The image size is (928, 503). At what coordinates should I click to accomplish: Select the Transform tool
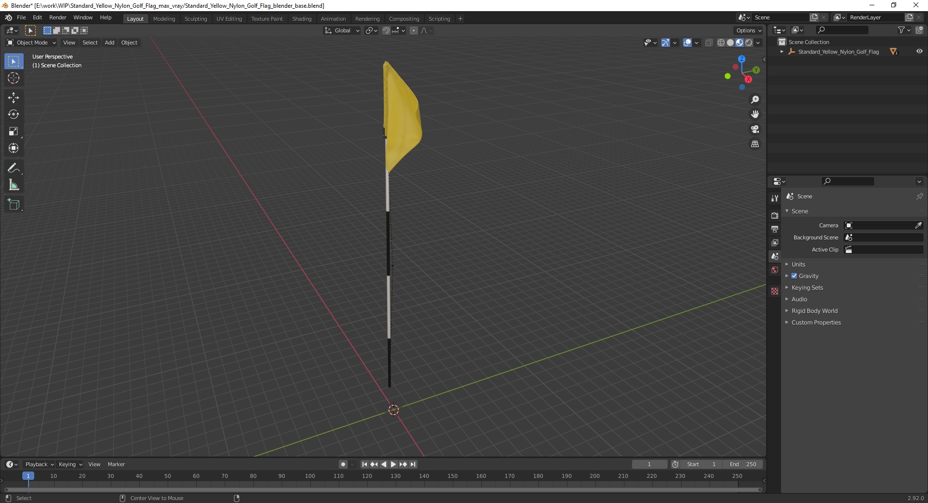click(x=14, y=148)
